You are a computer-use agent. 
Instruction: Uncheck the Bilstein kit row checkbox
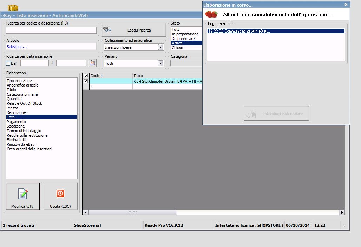(x=86, y=81)
